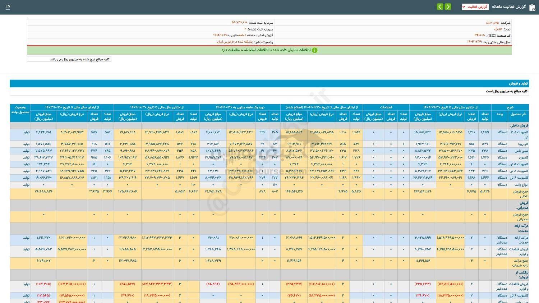This screenshot has height=303, width=539.
Task: Click the green info icon in notice bar
Action: tap(315, 50)
